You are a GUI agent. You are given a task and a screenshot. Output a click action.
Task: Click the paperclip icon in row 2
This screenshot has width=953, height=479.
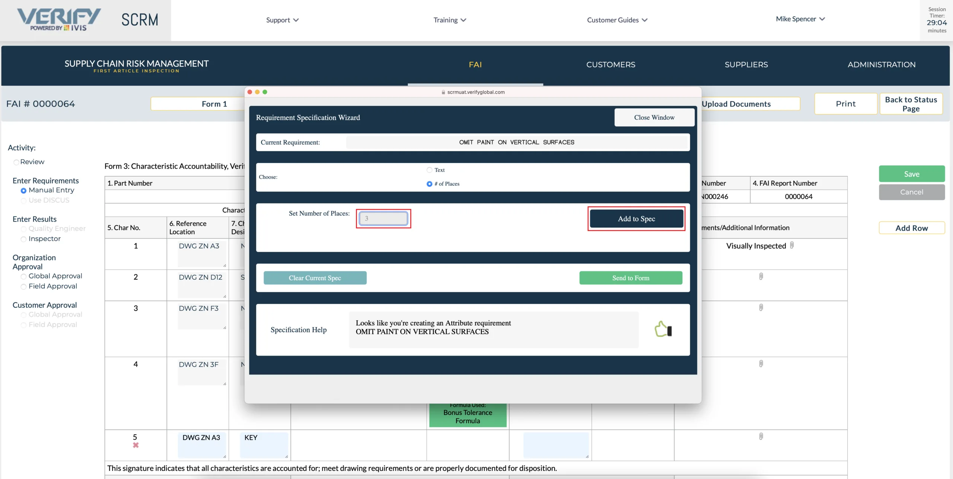point(761,276)
